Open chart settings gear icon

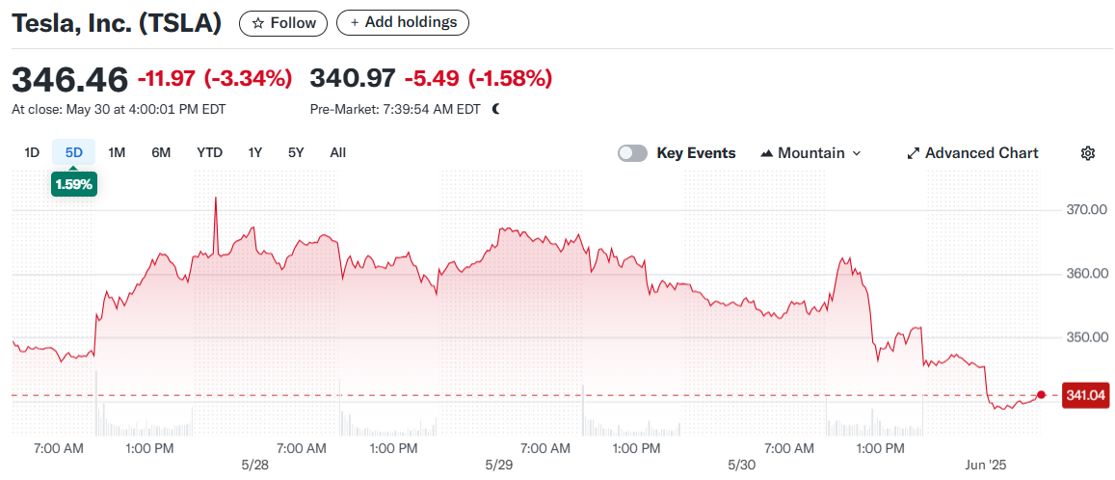[x=1088, y=153]
